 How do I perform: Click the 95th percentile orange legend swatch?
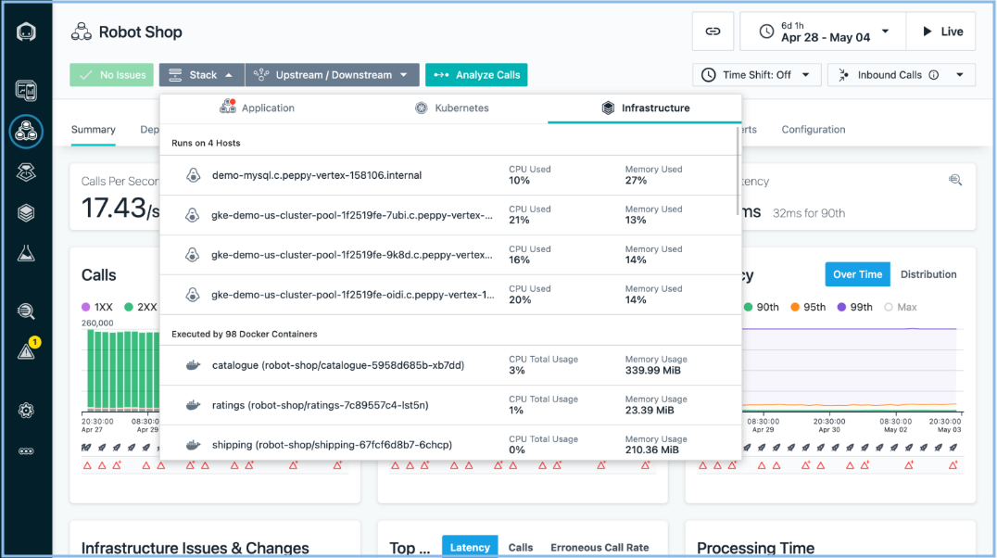795,307
